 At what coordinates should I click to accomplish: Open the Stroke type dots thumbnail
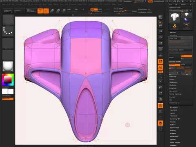point(8,31)
